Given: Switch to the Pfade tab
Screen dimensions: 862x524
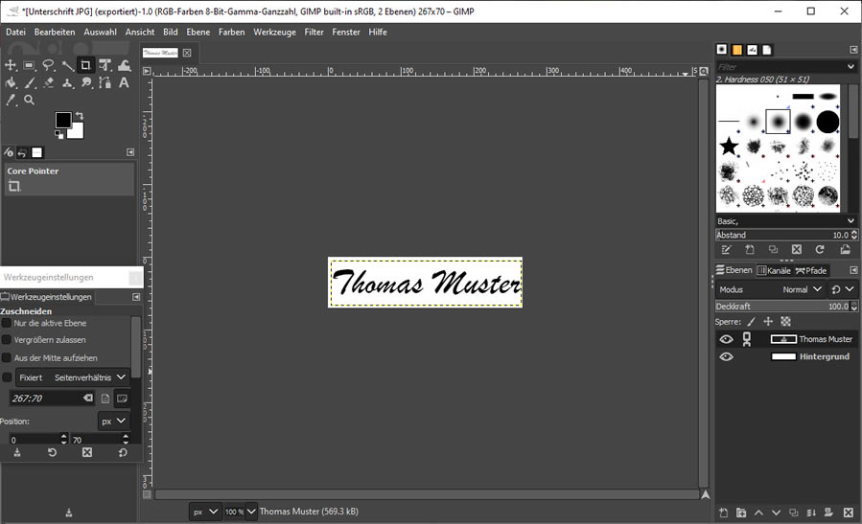Looking at the screenshot, I should click(811, 270).
